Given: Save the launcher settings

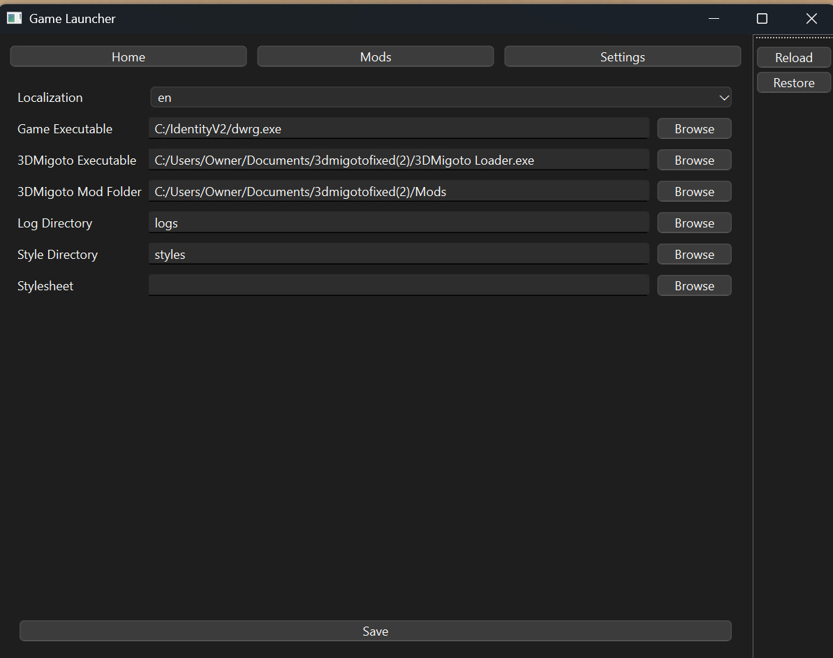Looking at the screenshot, I should (375, 631).
